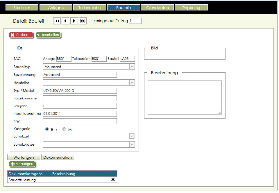Go to the previous record
Screen dimensions: 279x193
[65, 21]
